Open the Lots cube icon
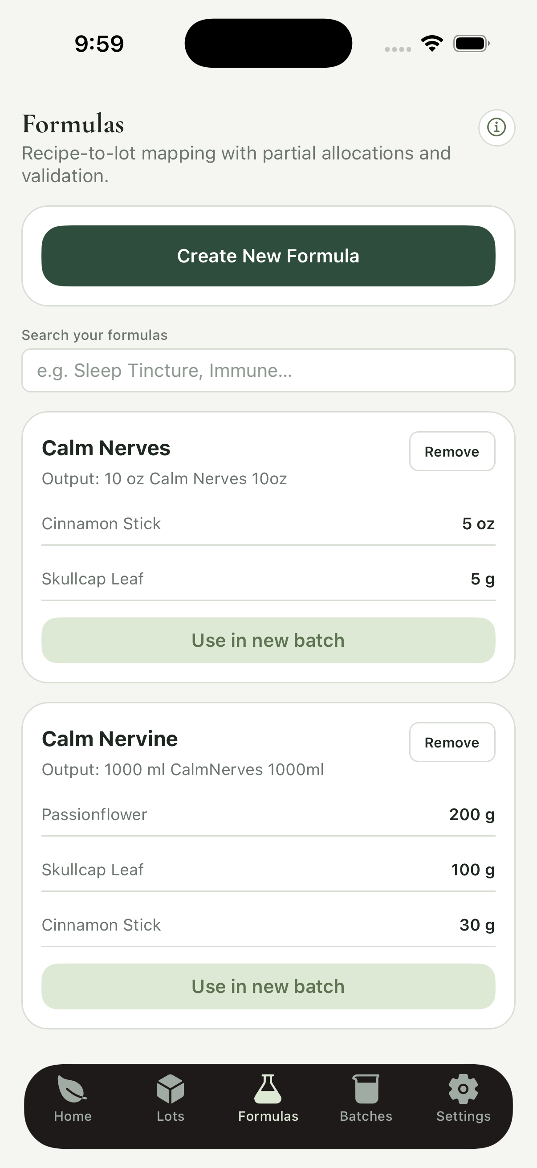 [170, 1098]
